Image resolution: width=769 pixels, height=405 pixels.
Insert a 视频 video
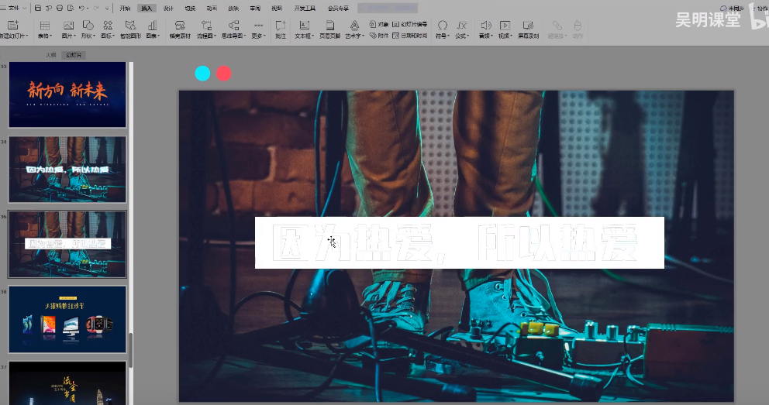click(505, 29)
